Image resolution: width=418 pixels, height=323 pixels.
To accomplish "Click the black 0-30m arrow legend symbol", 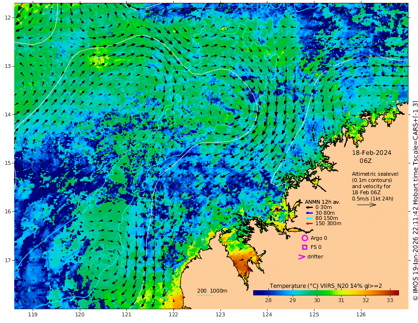I will pyautogui.click(x=309, y=208).
